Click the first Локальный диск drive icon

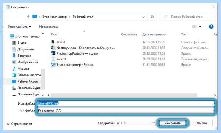14,88
